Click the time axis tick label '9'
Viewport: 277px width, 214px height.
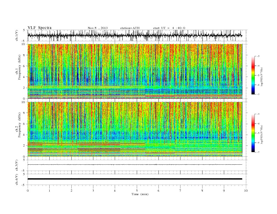point(224,191)
